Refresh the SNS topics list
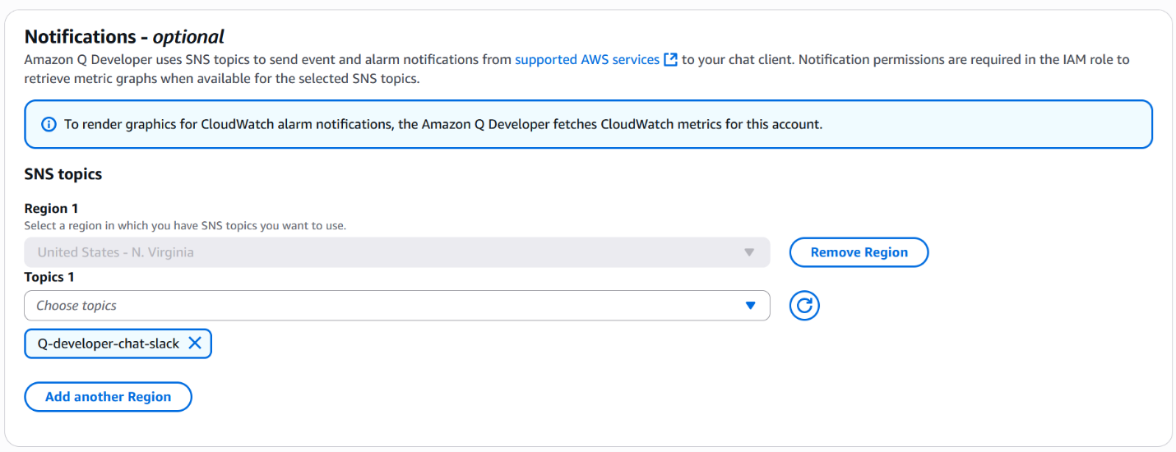 [x=804, y=306]
